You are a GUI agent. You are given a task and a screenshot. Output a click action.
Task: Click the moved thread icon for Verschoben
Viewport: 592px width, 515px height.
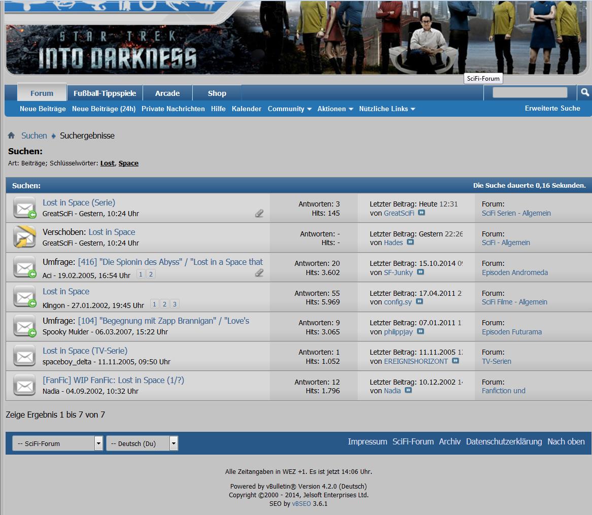click(x=24, y=237)
